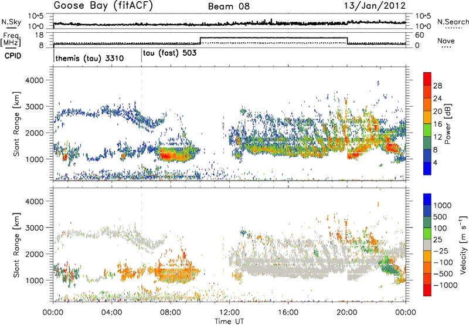
Task: Select the 'CPID' row label
Action: 13,56
